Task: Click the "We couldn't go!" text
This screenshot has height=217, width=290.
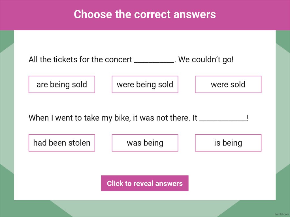Action: (206, 60)
